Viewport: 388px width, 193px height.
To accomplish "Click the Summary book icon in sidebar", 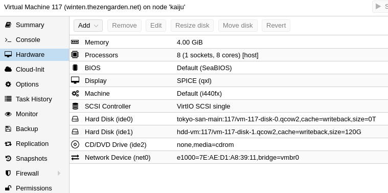I will tap(8, 25).
